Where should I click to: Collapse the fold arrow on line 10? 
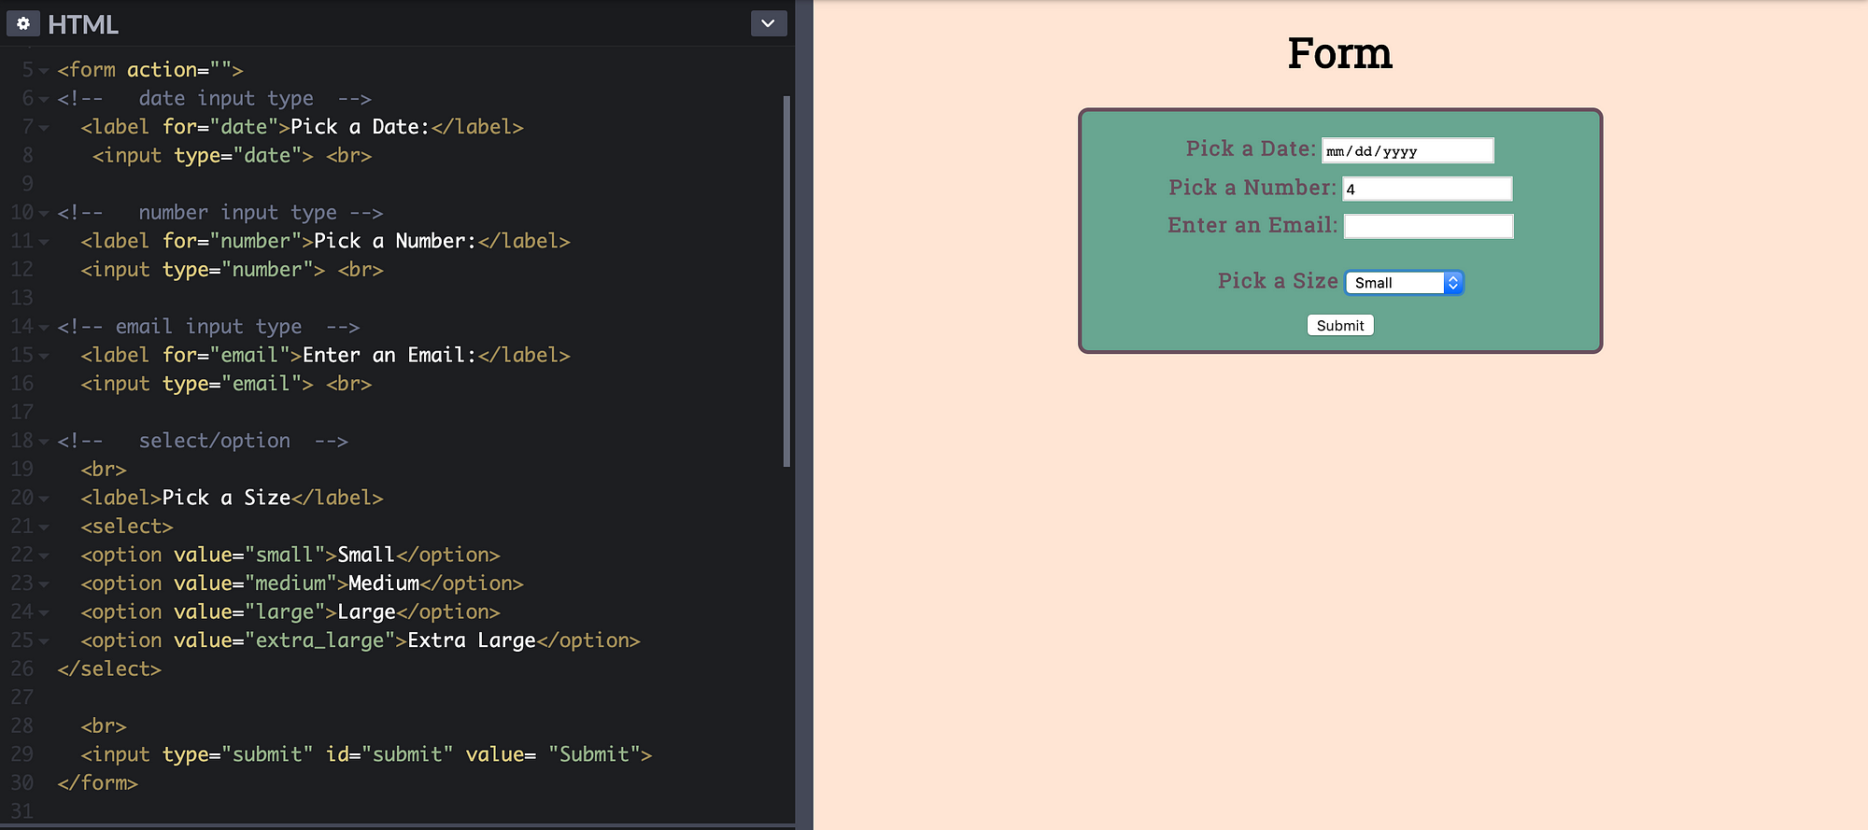tap(44, 214)
